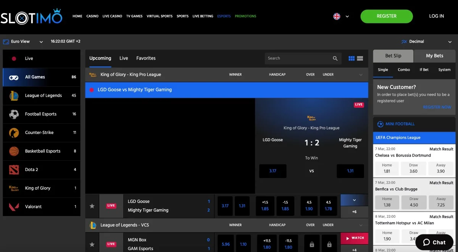The image size is (458, 252).
Task: Click the Basketball Esports ball icon
Action: coord(14,151)
